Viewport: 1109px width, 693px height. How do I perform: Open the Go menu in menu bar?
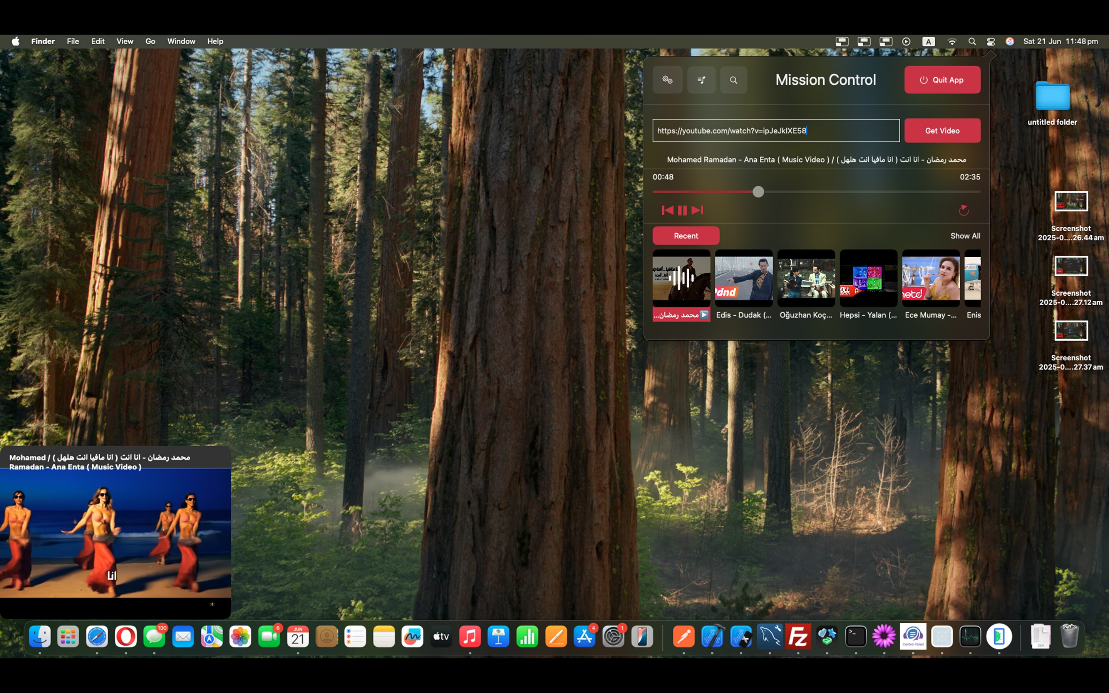[150, 41]
